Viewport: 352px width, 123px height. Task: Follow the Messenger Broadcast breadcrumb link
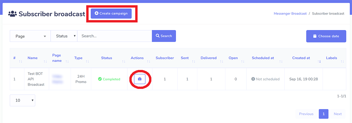pyautogui.click(x=290, y=13)
